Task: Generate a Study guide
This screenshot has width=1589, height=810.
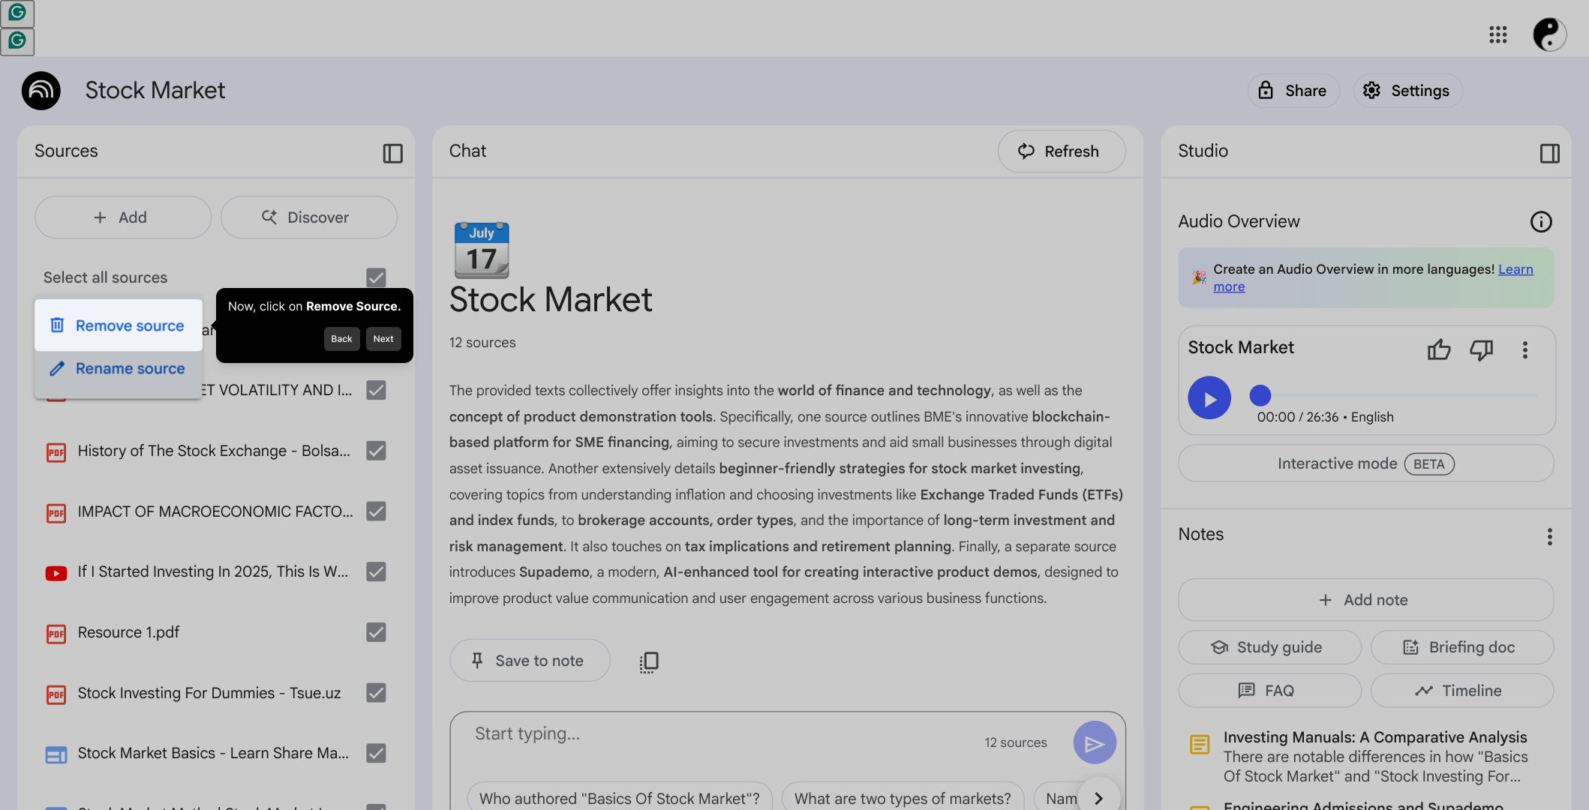Action: click(1269, 647)
